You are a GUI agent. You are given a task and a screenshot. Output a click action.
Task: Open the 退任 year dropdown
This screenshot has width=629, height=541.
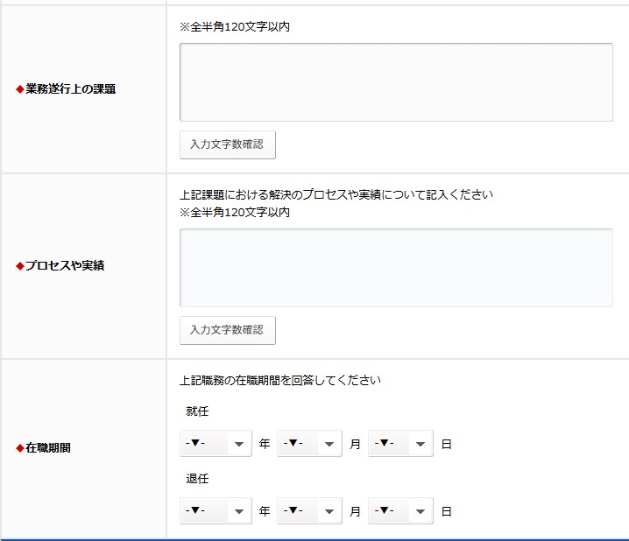216,510
